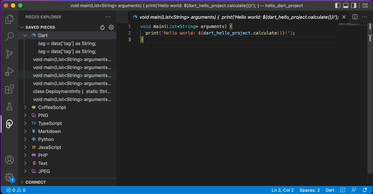Toggle the primary side bar
373x194 pixels.
point(338,5)
